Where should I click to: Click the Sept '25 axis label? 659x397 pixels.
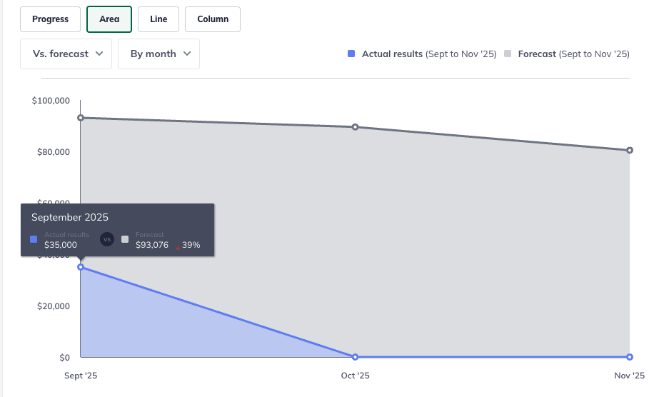click(81, 376)
